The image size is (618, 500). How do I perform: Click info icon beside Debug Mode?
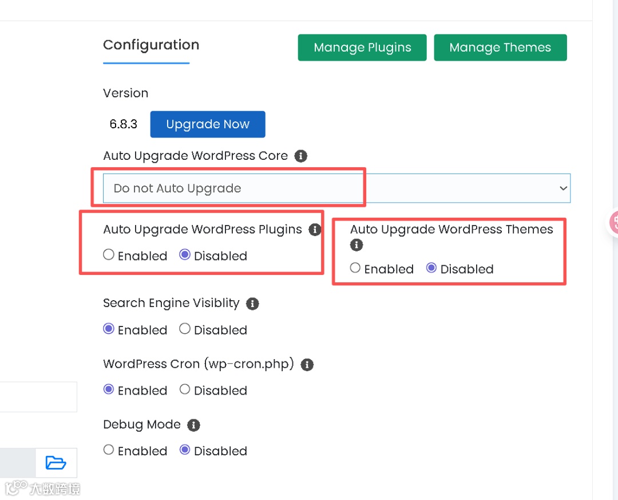pyautogui.click(x=194, y=425)
